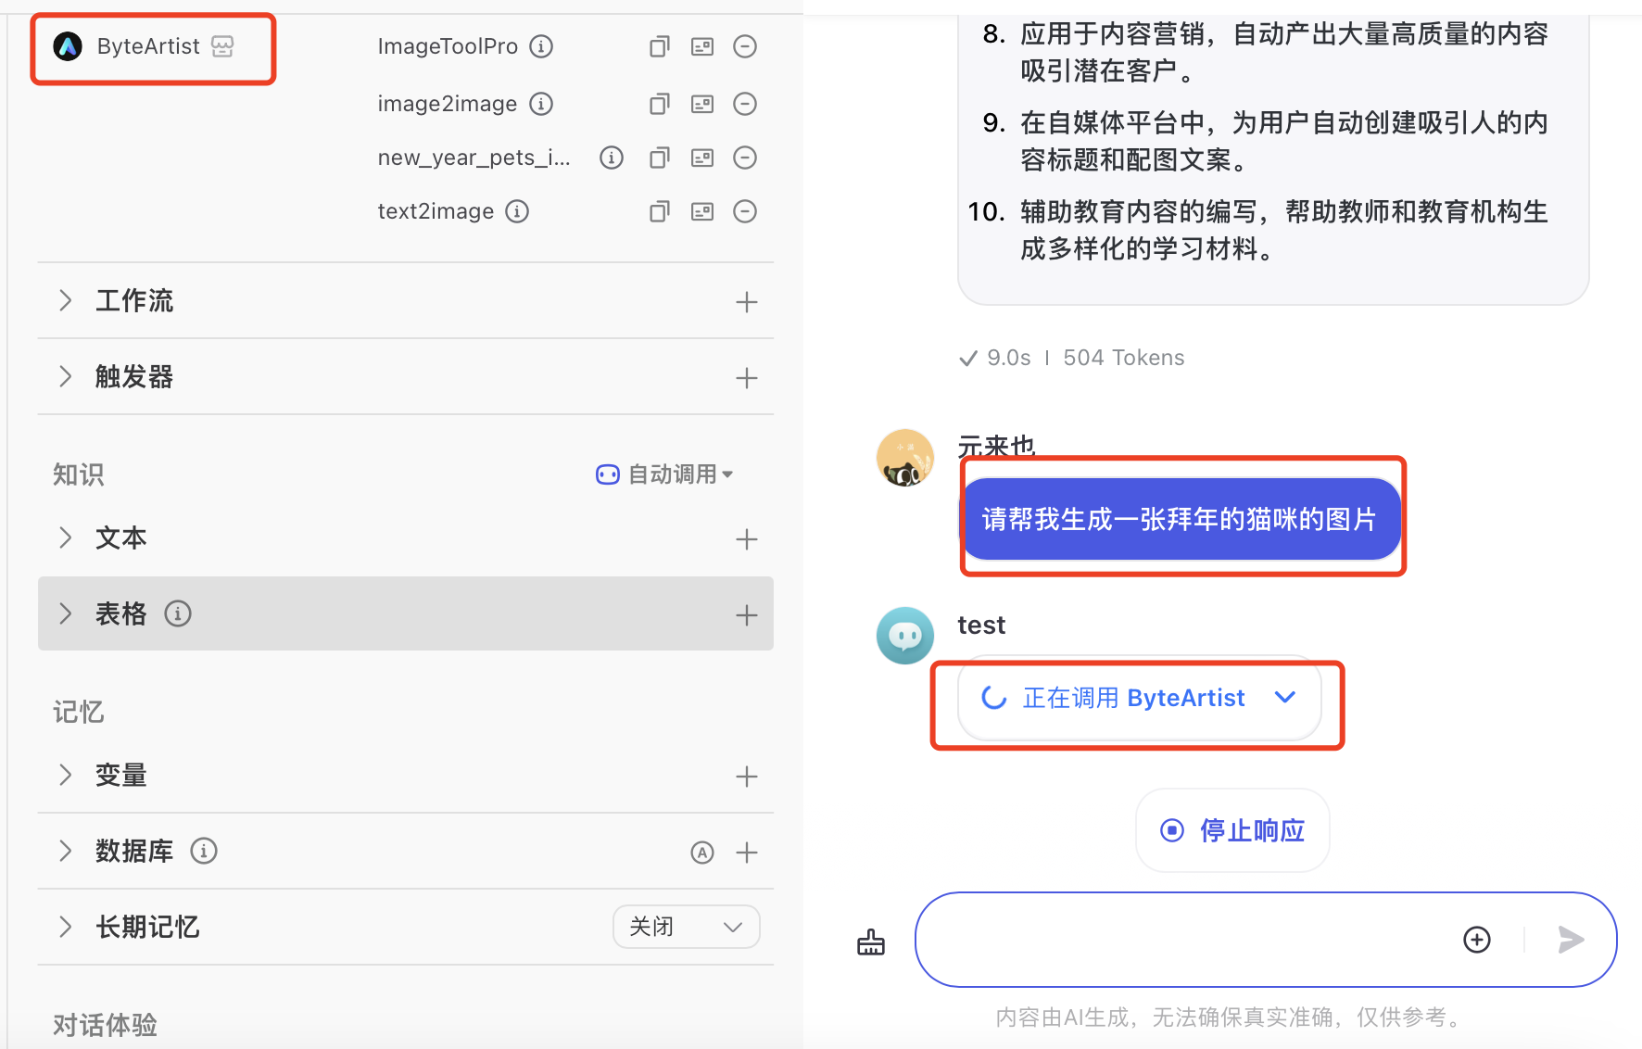Click the test bot avatar
The width and height of the screenshot is (1642, 1049).
[905, 636]
